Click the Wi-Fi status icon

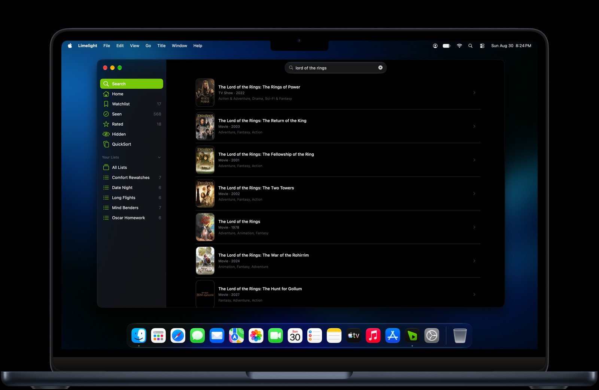click(x=459, y=46)
